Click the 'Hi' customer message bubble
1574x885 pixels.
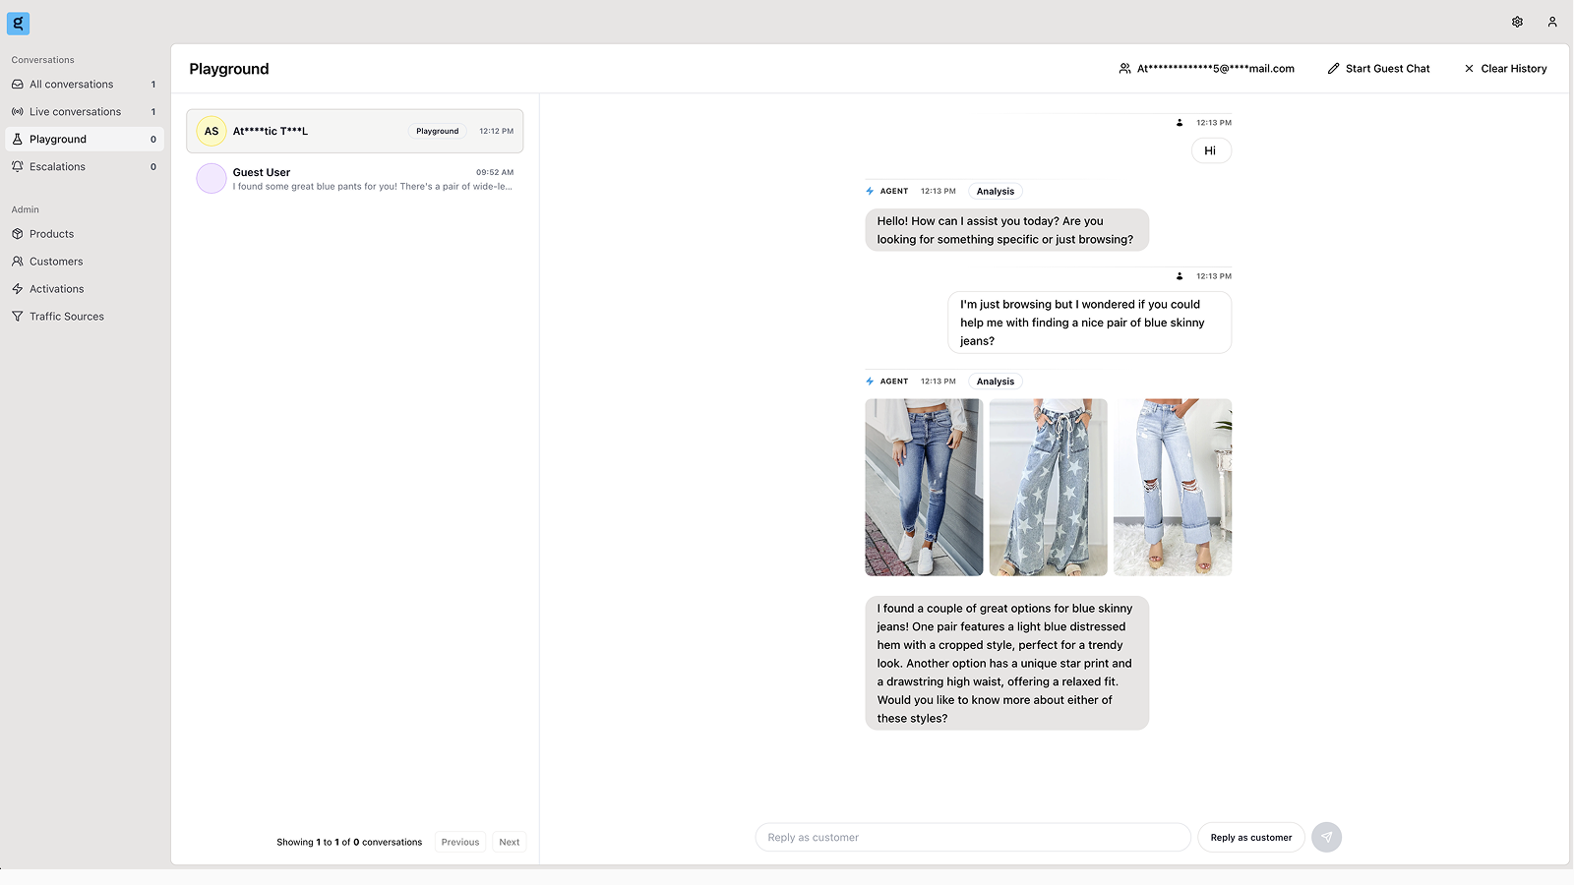tap(1211, 150)
